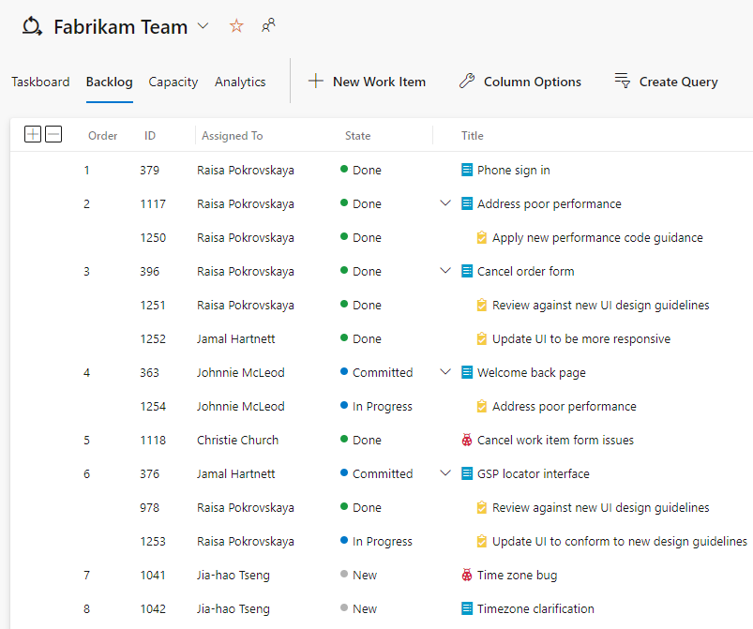Click the sprint iteration icon beside Fabrikam Team
The image size is (753, 629).
coord(32,26)
